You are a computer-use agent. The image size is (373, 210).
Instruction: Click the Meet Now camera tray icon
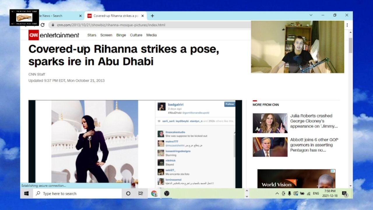[283, 193]
